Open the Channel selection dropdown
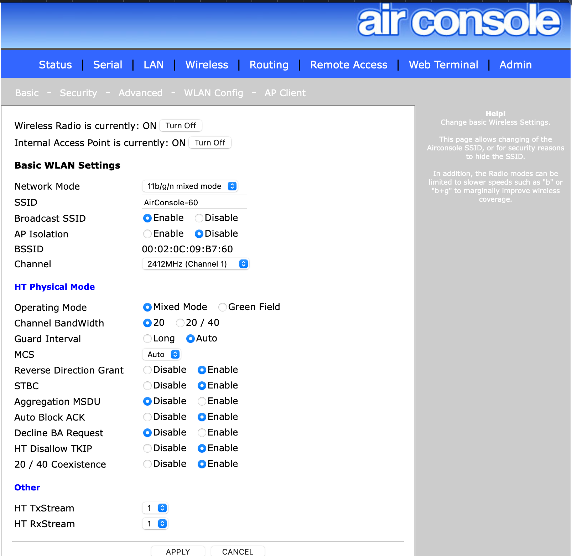 [x=196, y=264]
